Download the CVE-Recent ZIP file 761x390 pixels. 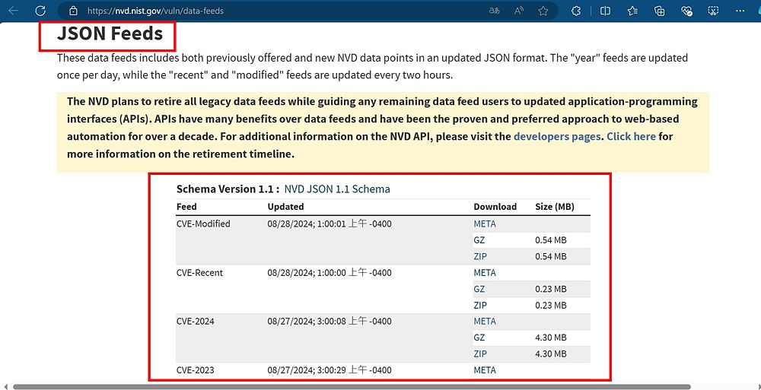pos(480,305)
